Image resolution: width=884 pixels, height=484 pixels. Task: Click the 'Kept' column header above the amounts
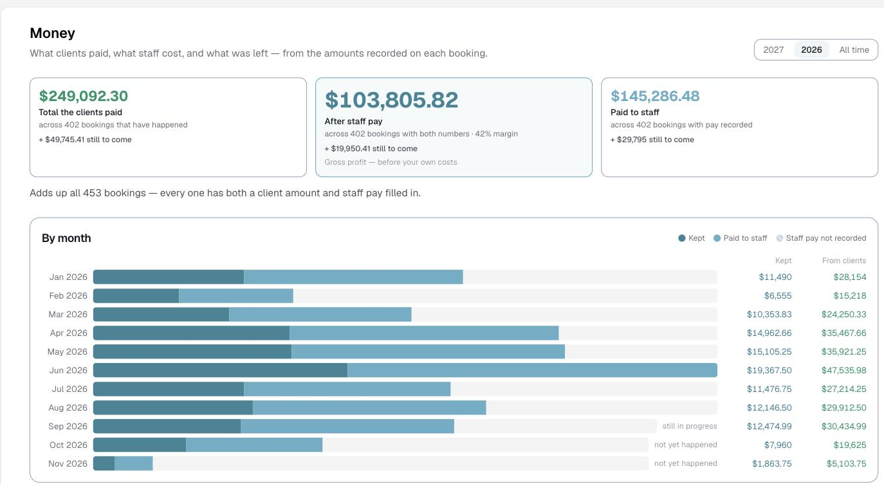(784, 261)
